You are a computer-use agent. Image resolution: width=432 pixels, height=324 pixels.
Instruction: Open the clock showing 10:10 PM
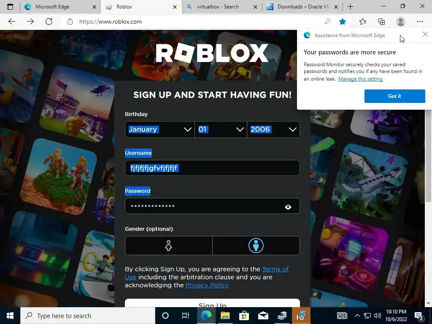pyautogui.click(x=396, y=316)
